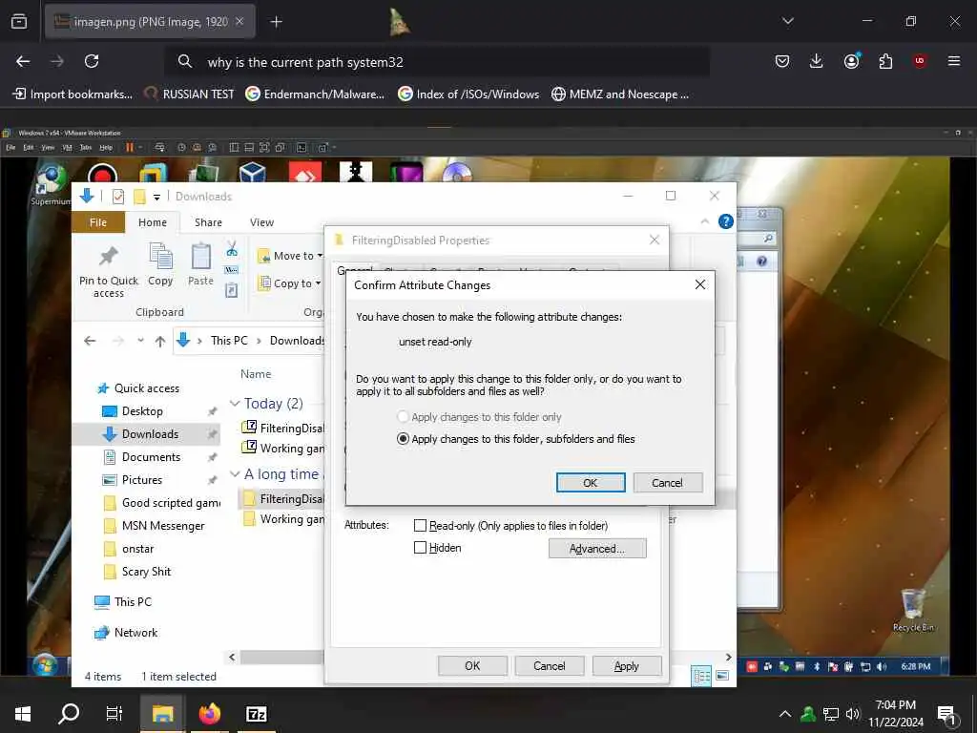Image resolution: width=977 pixels, height=733 pixels.
Task: Click Cancel in FilteringDisabled Properties
Action: (549, 665)
